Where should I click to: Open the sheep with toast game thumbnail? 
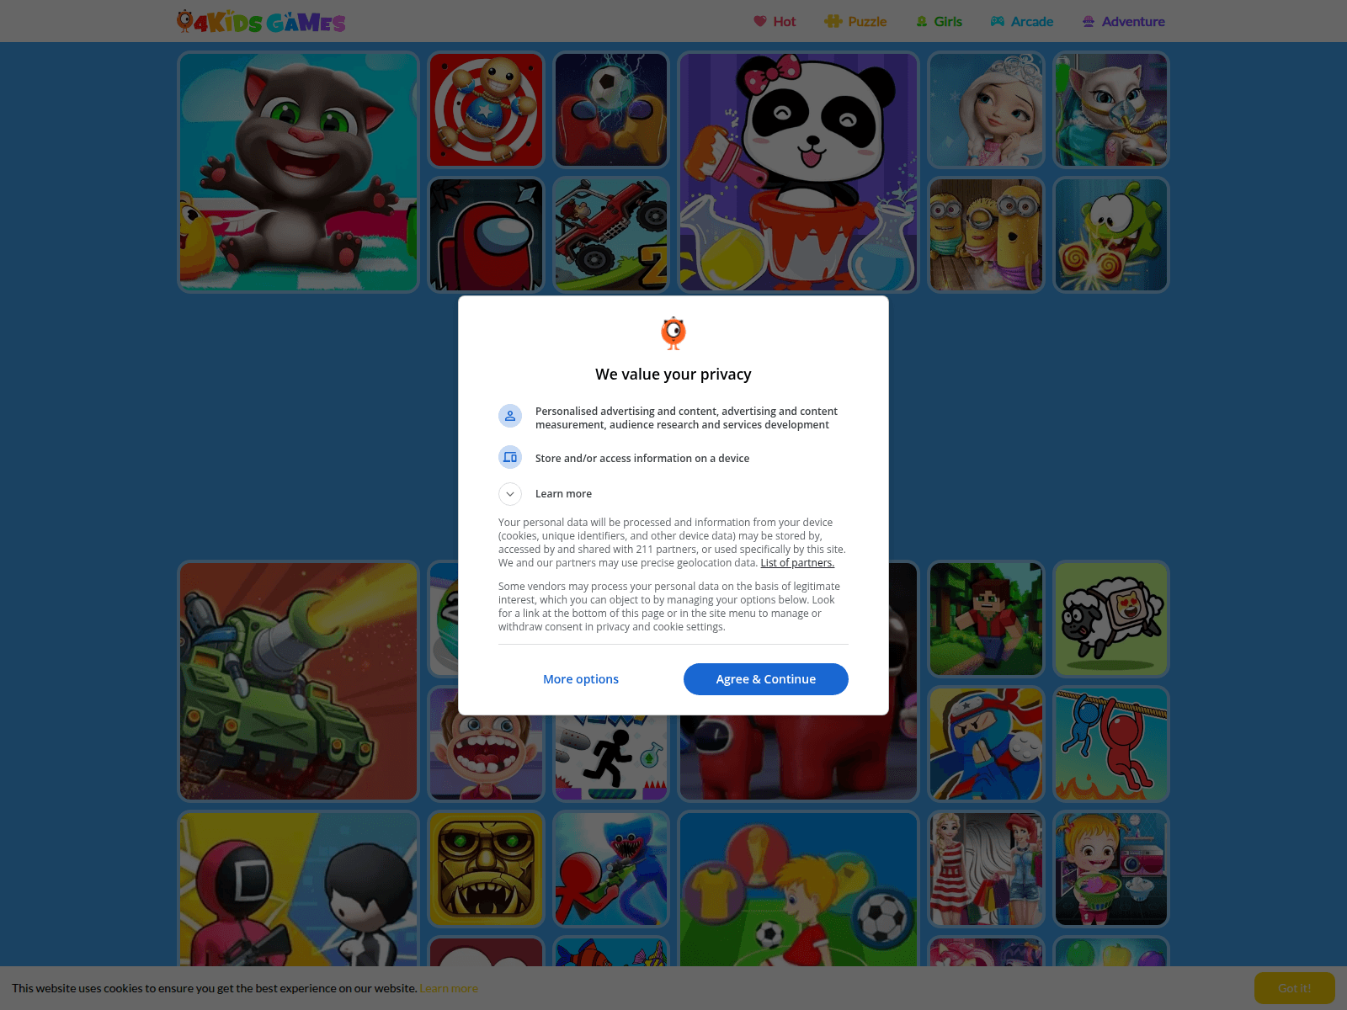pos(1111,619)
